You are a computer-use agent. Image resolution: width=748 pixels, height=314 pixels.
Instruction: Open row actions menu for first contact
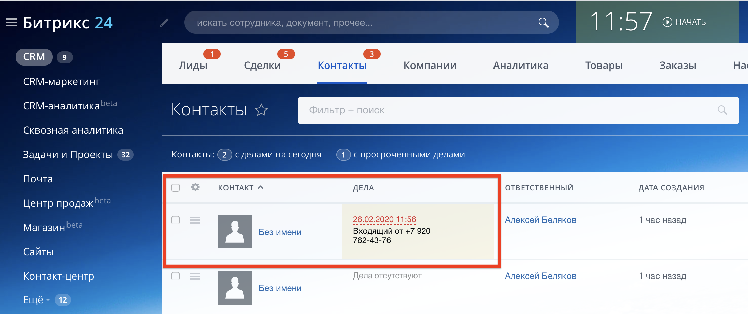[195, 220]
